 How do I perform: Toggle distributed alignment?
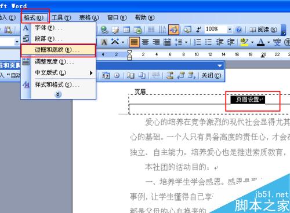167,42
